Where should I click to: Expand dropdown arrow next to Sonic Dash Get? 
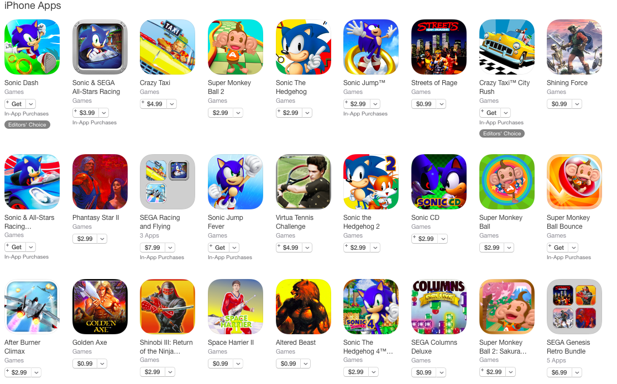(x=31, y=104)
